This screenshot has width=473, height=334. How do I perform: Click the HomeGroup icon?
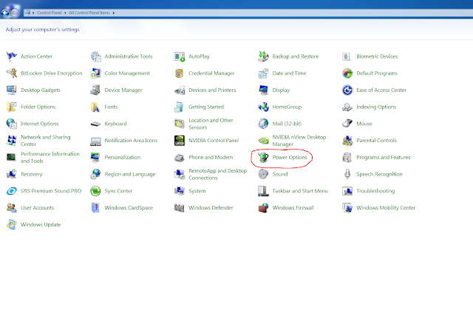pyautogui.click(x=263, y=107)
